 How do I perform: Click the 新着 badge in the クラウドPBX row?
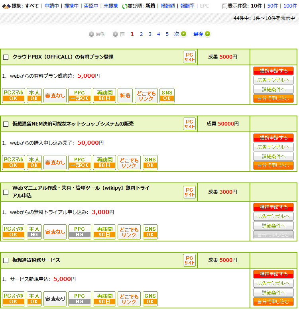(x=125, y=96)
